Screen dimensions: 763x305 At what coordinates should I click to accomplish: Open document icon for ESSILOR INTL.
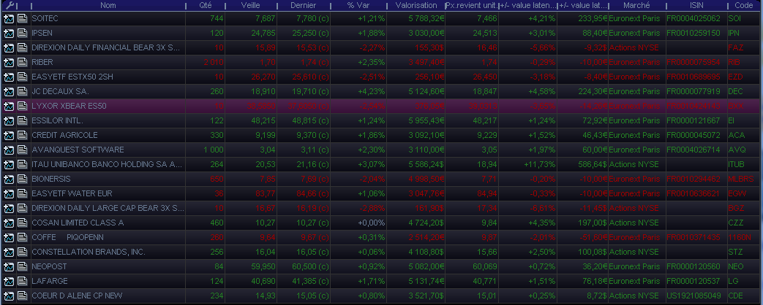pyautogui.click(x=23, y=121)
